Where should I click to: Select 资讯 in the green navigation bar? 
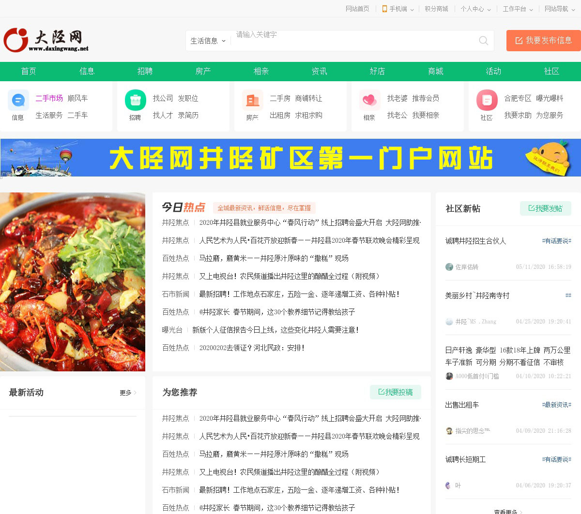pos(319,71)
